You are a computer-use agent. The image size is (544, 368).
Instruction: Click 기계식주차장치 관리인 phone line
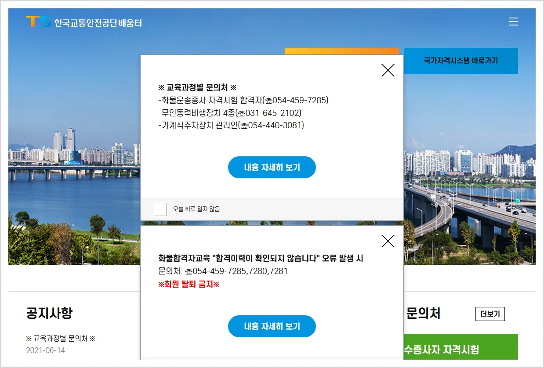(x=231, y=125)
